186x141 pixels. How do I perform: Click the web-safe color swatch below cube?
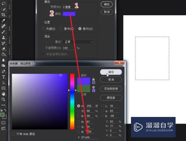[94, 91]
